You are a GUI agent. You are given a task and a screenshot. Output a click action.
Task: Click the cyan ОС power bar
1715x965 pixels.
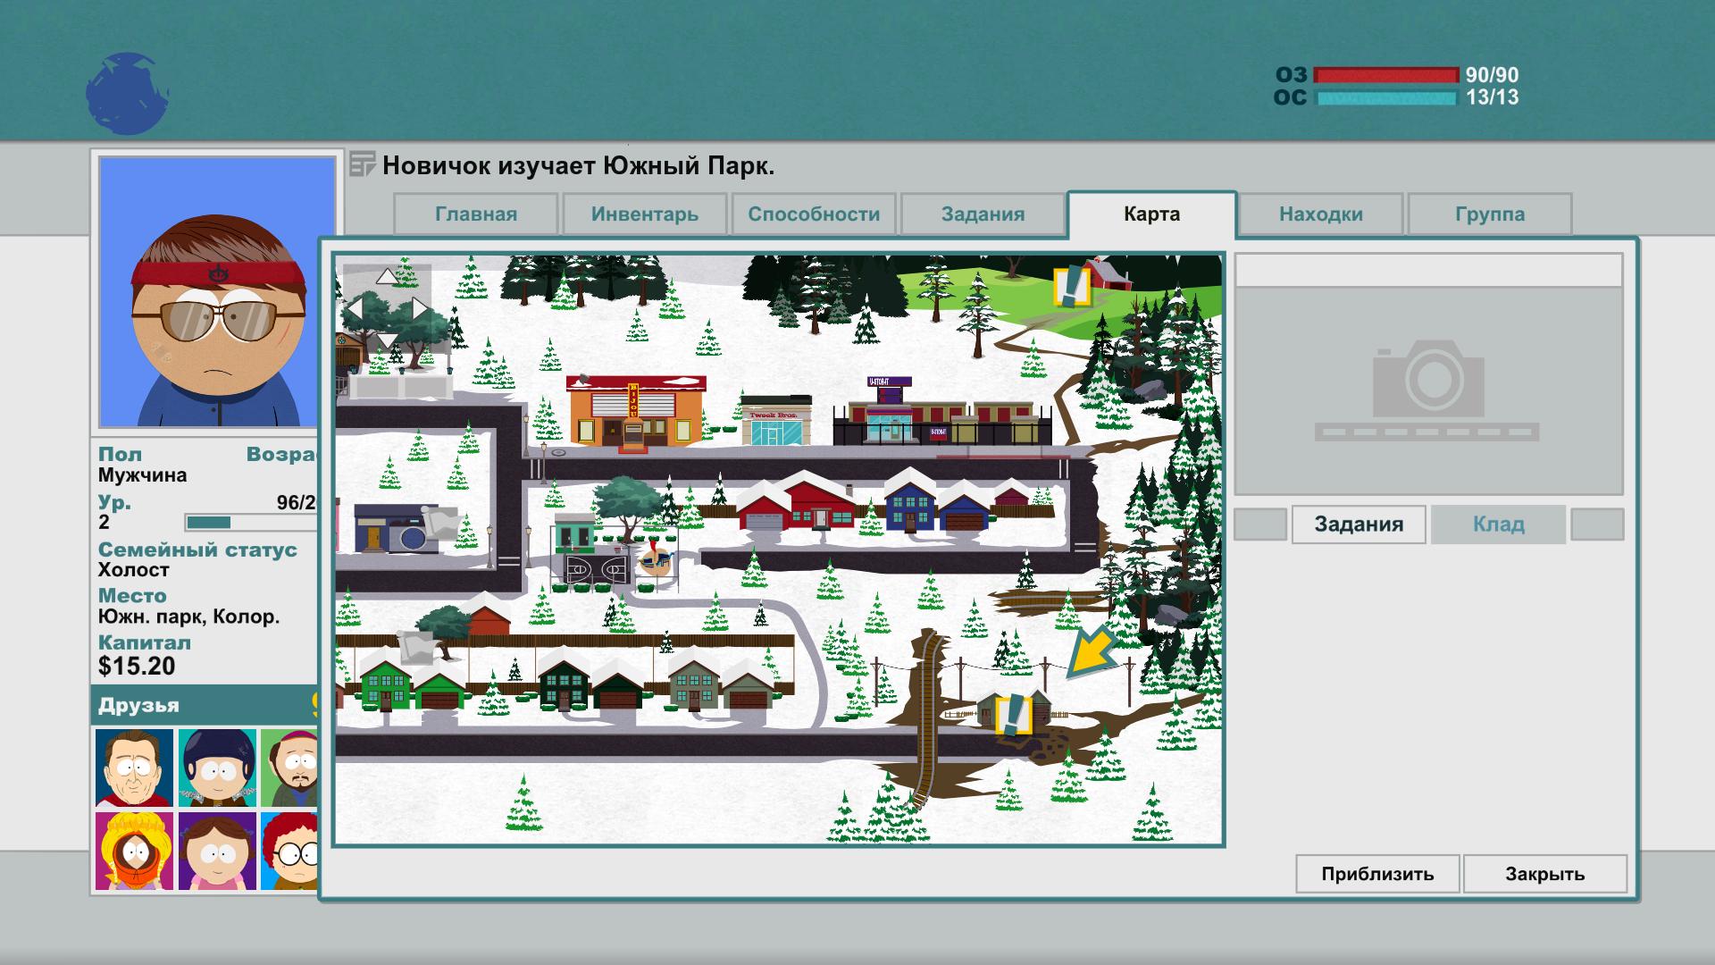[x=1385, y=97]
